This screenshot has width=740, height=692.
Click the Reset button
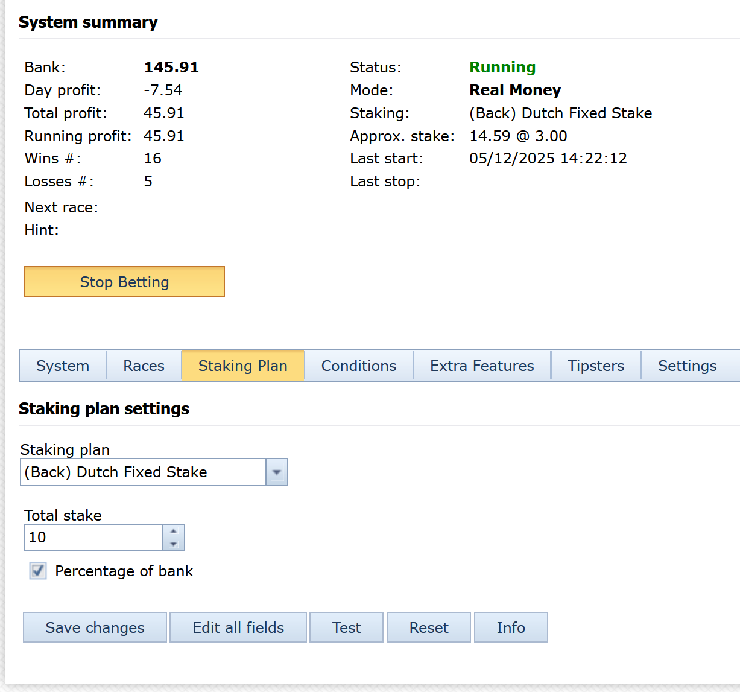(x=428, y=627)
